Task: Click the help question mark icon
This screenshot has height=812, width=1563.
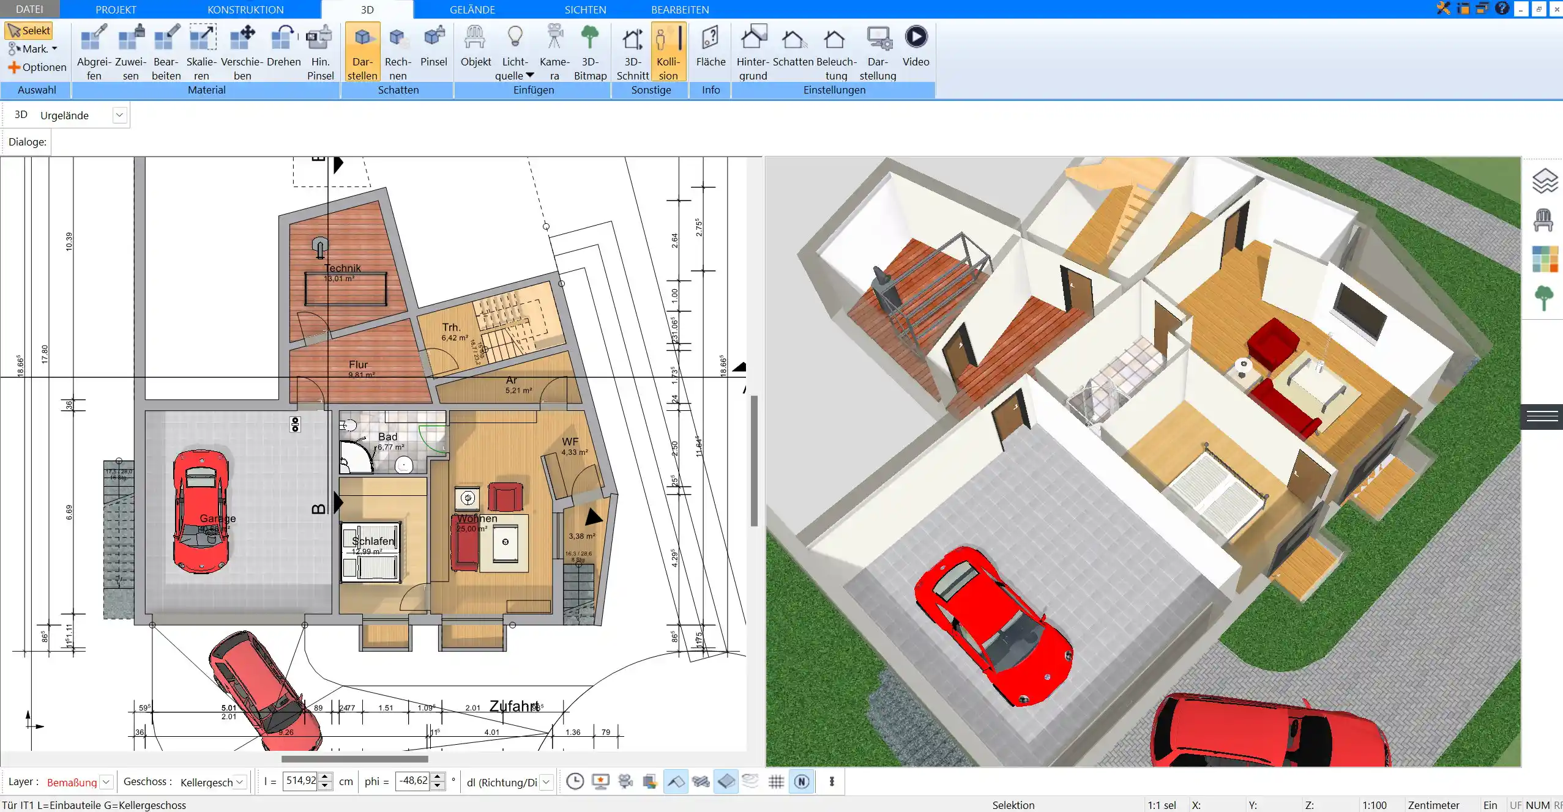Action: 1501,9
